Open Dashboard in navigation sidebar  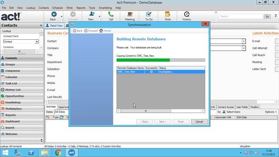click(x=22, y=121)
